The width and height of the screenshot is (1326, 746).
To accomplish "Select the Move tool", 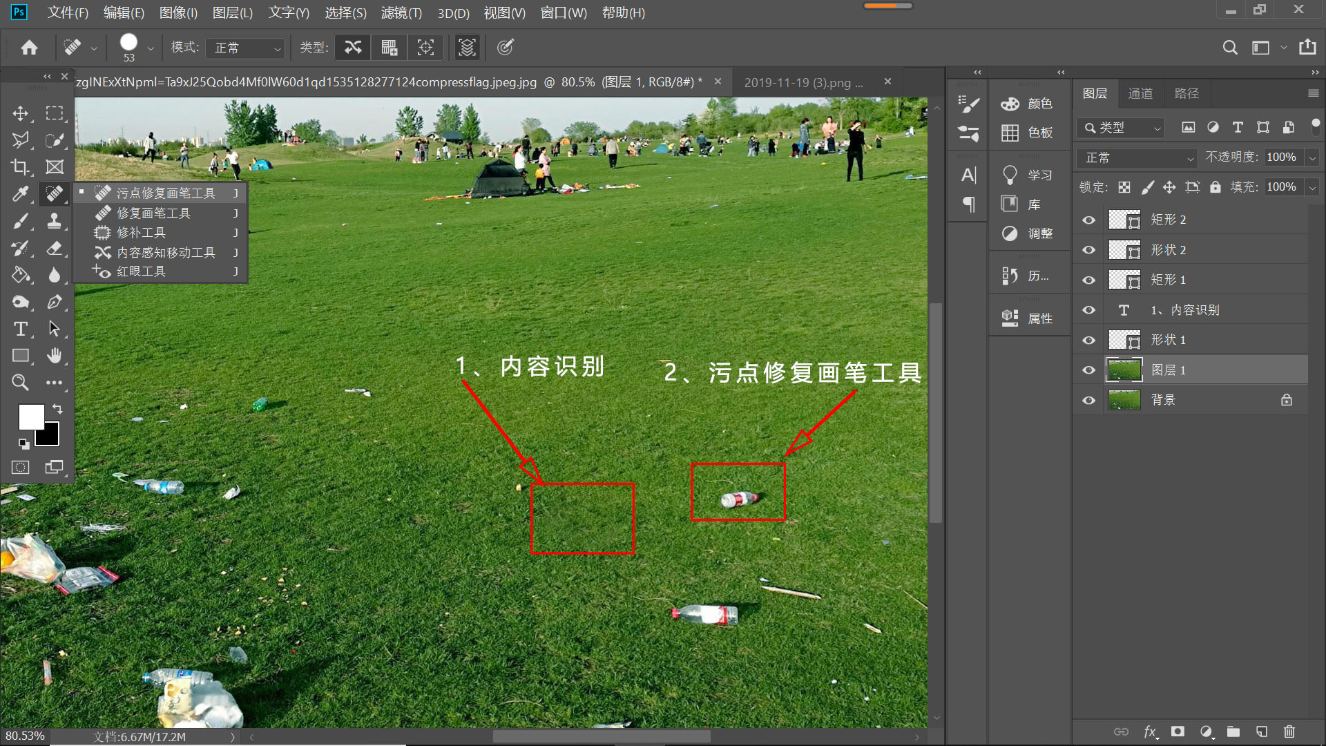I will coord(20,113).
